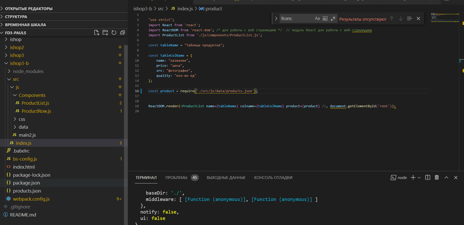Open the КОНСОЛЬ ОТЛАДКИ tab
This screenshot has width=464, height=225.
[x=273, y=177]
